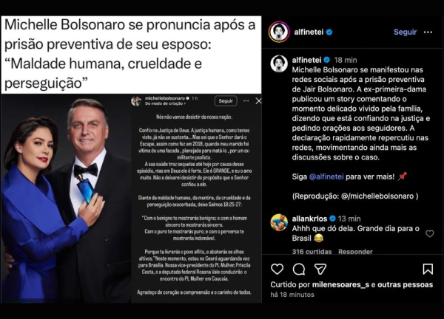Open the allankrlos username link
Screen dimensions: 444x319
309,219
